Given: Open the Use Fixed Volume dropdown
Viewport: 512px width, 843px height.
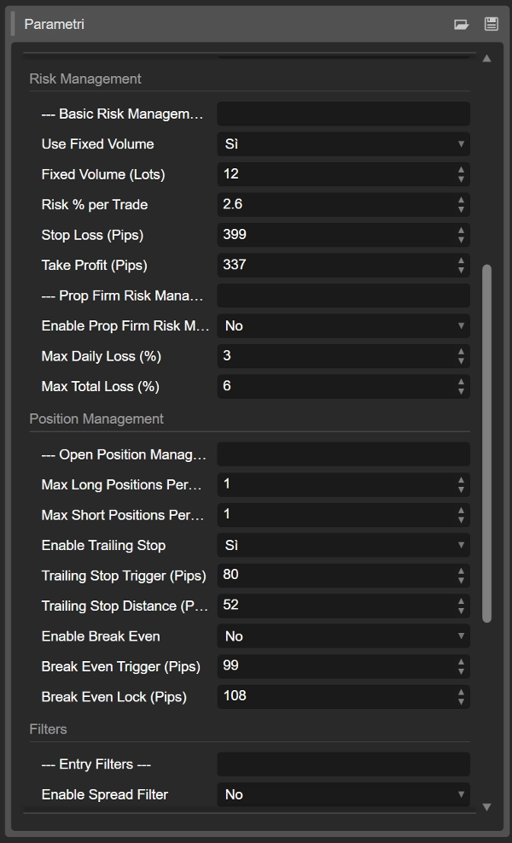Looking at the screenshot, I should (343, 144).
